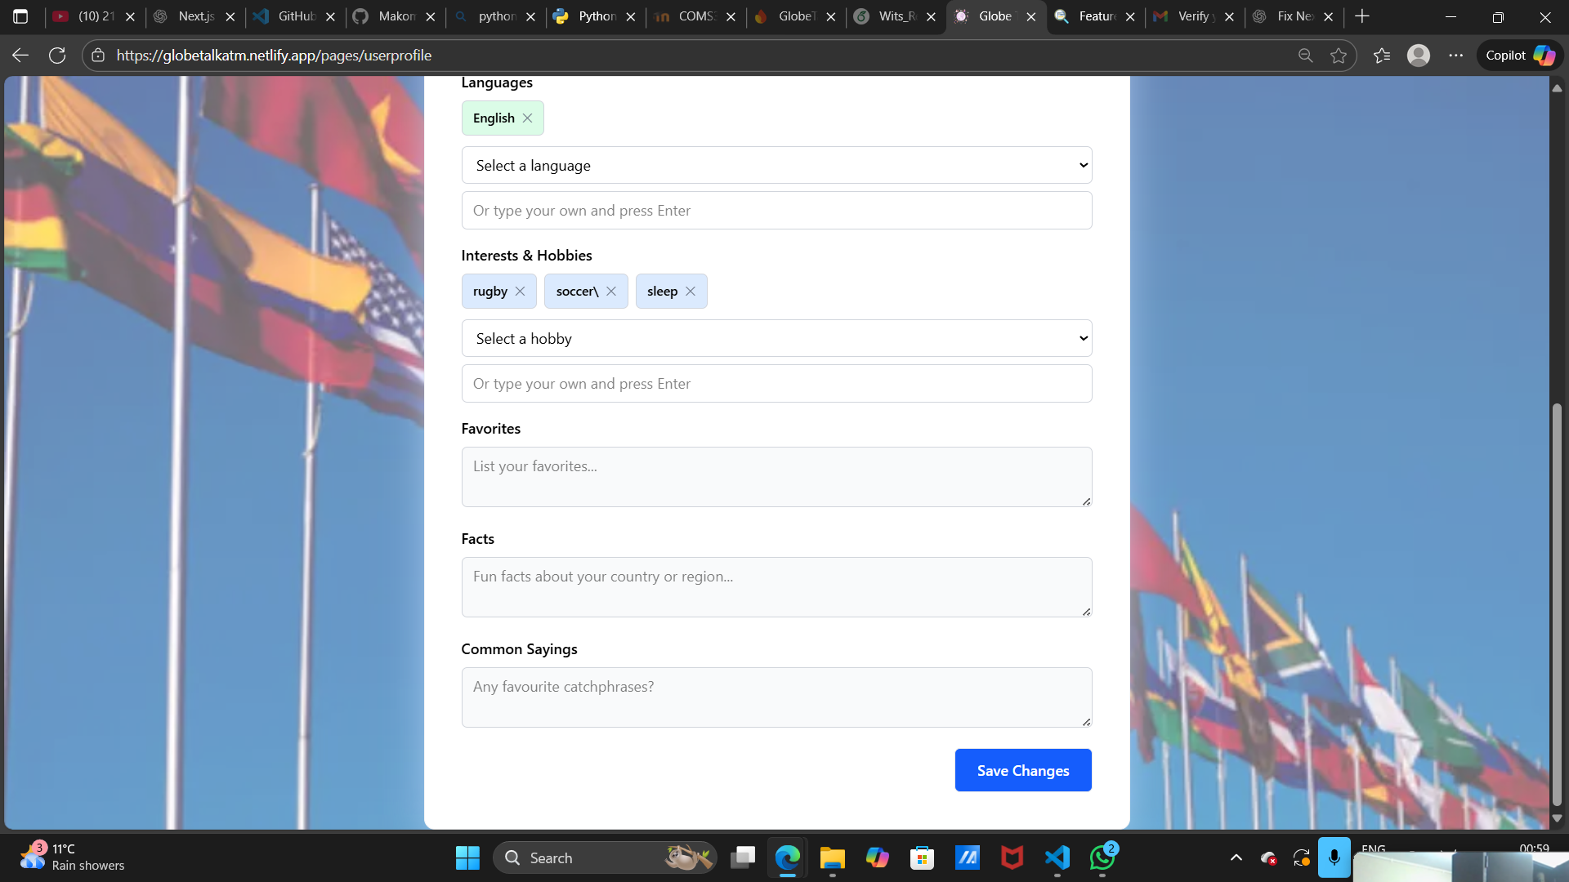
Task: Open the Windows Start menu
Action: coord(467,857)
